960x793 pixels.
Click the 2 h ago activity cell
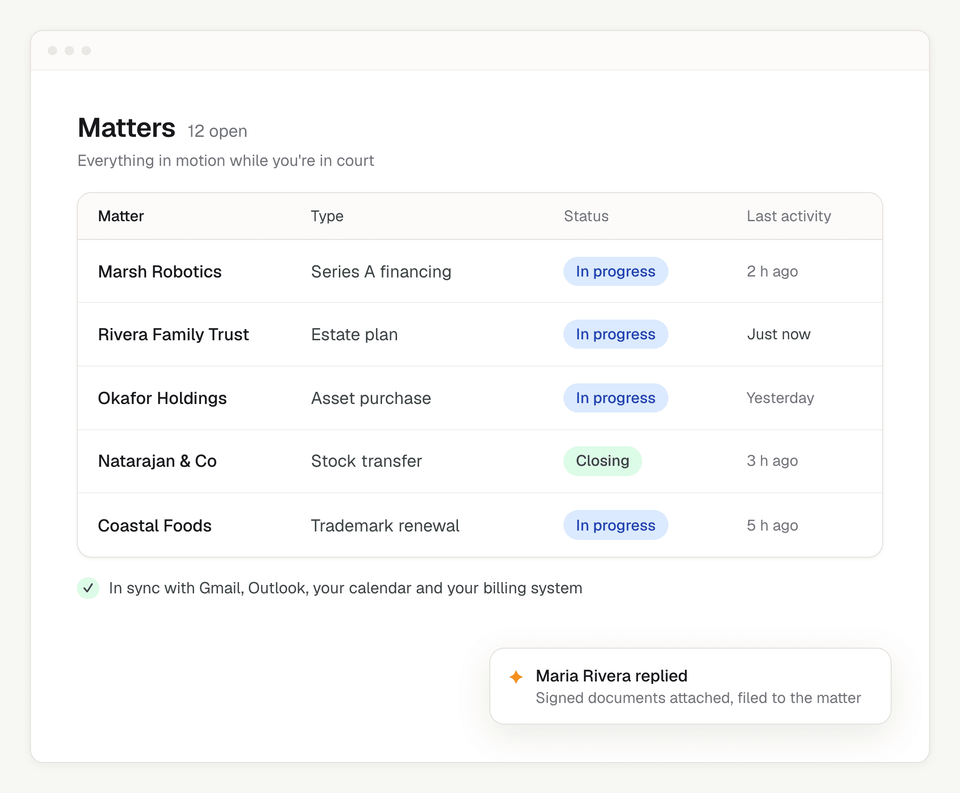click(772, 271)
